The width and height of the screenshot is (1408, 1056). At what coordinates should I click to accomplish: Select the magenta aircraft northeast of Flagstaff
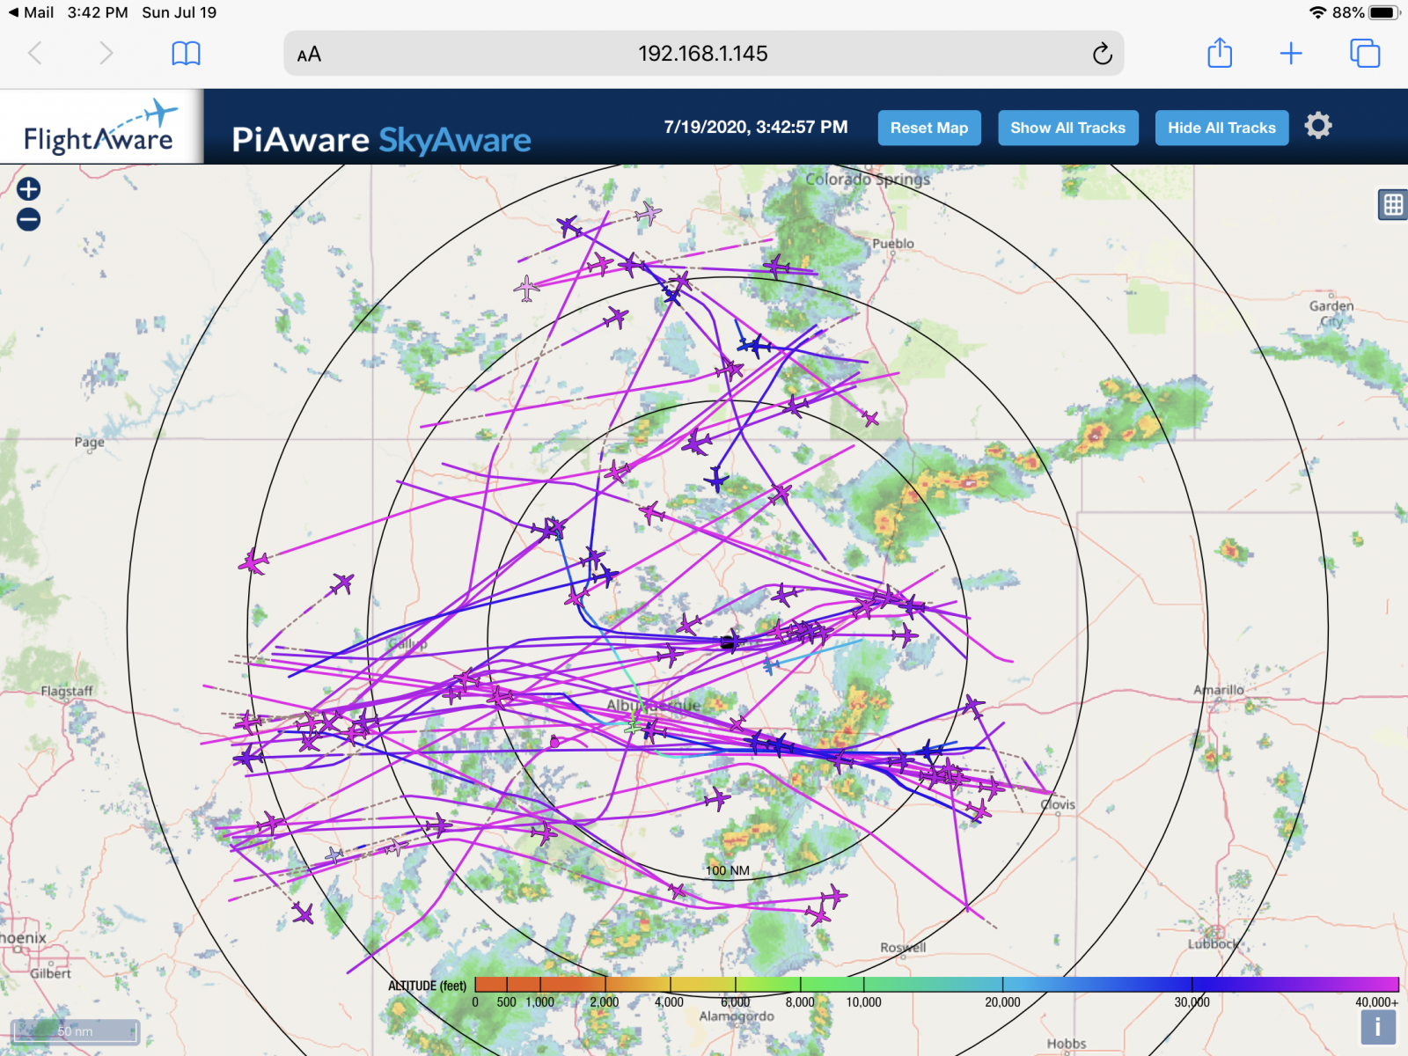254,561
